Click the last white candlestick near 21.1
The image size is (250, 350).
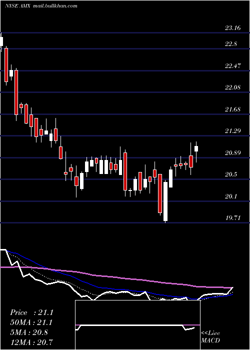(196, 148)
